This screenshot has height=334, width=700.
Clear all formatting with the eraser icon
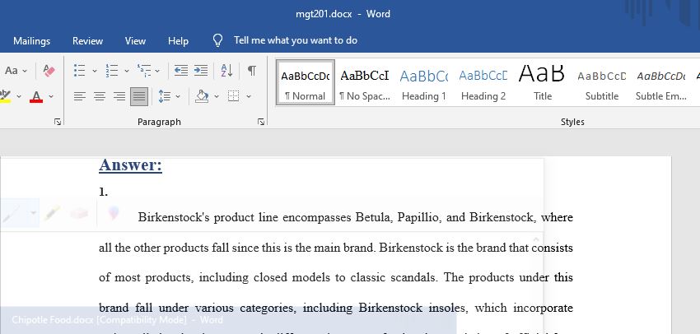(49, 71)
